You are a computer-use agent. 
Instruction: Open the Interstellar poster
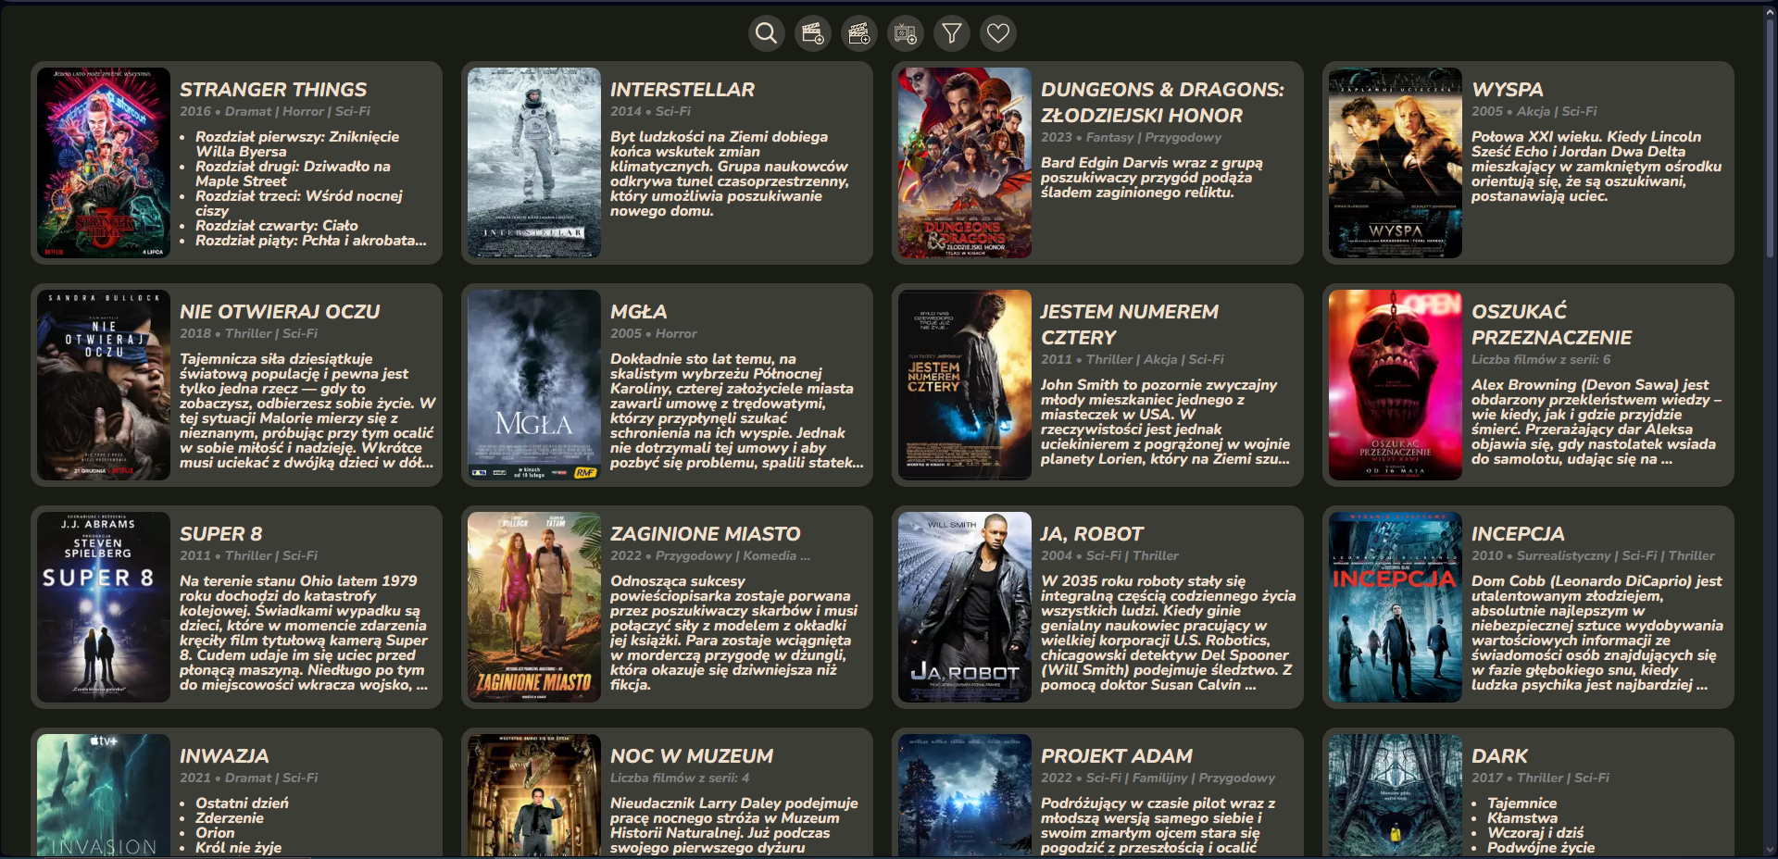click(x=534, y=163)
